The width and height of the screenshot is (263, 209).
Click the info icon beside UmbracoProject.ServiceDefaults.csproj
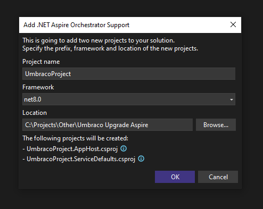tap(141, 158)
